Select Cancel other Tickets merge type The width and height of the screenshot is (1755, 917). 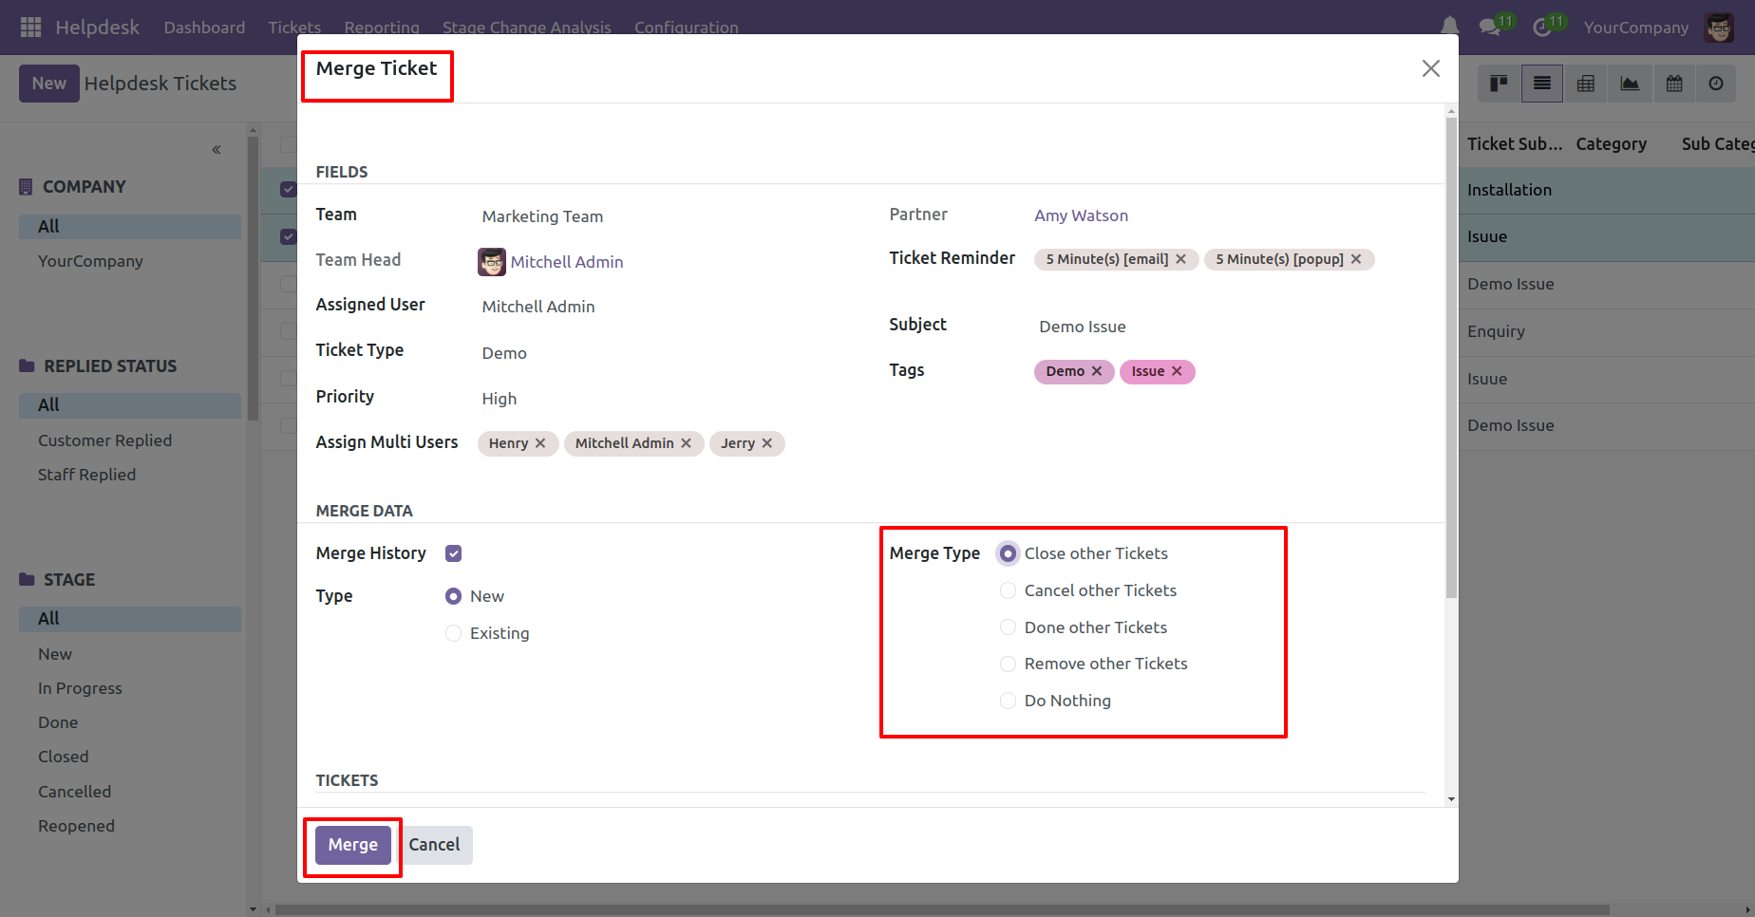[x=1009, y=590]
